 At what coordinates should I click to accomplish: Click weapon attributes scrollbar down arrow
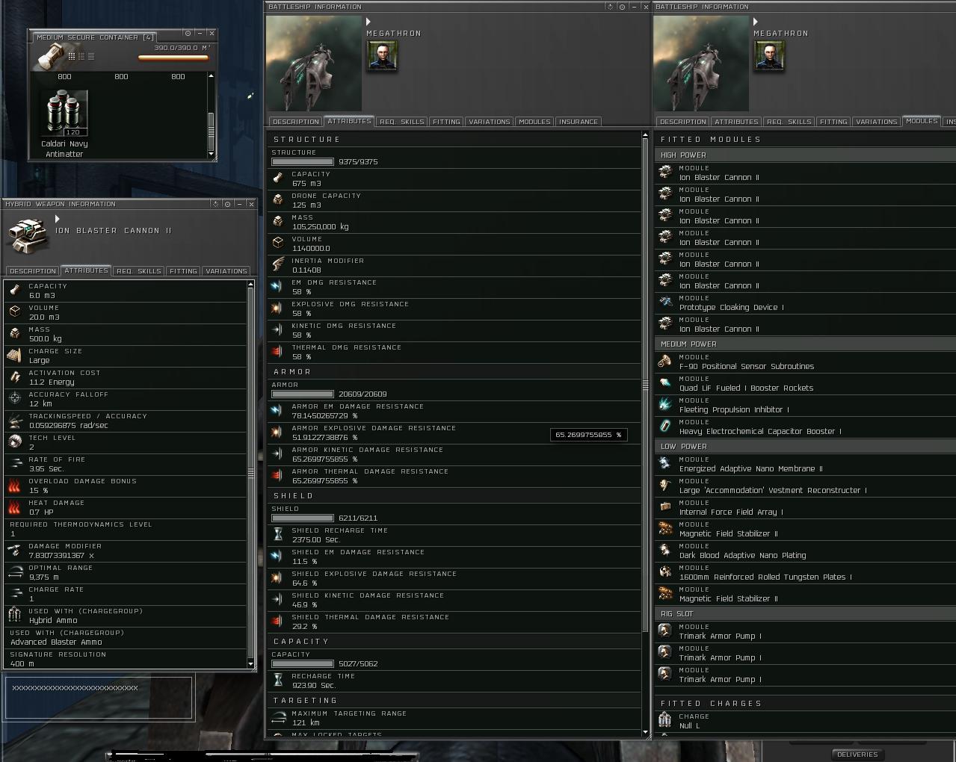coord(250,663)
